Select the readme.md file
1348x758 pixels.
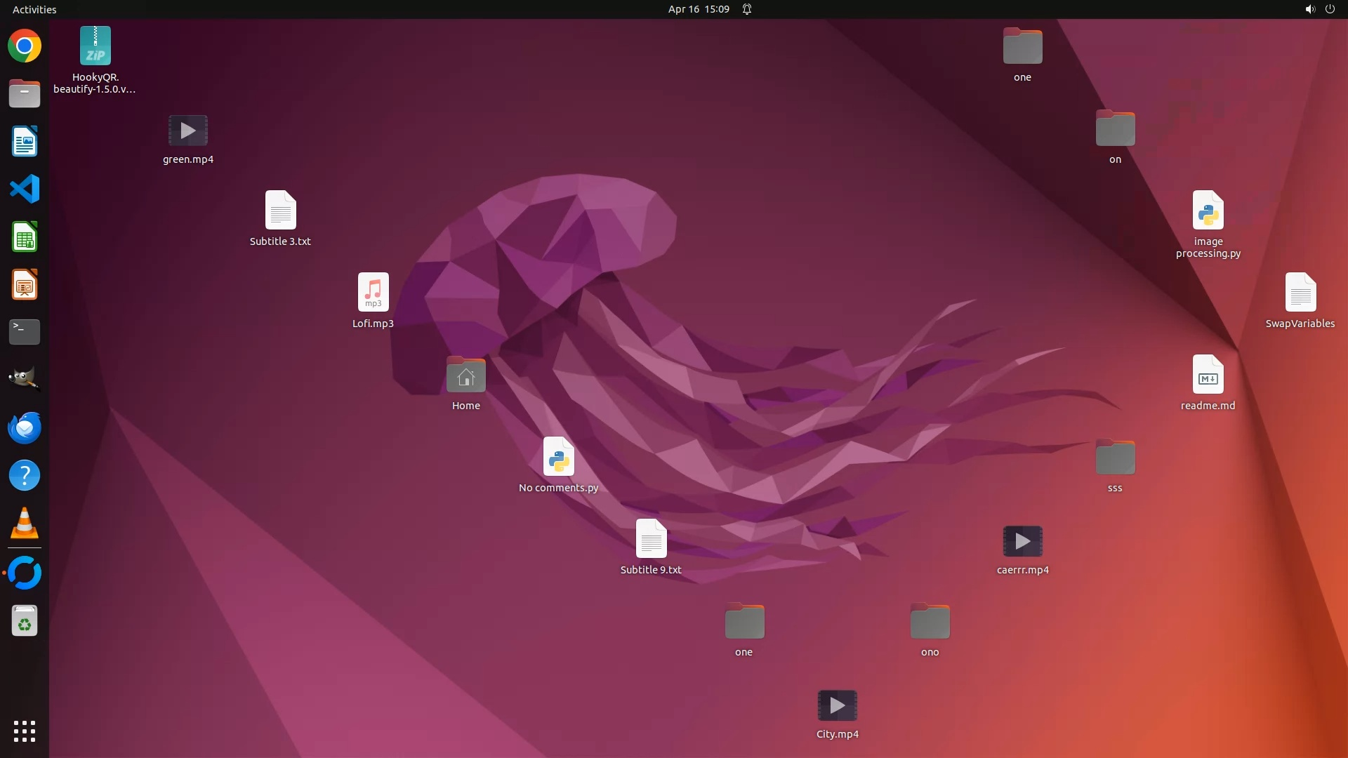1208,375
